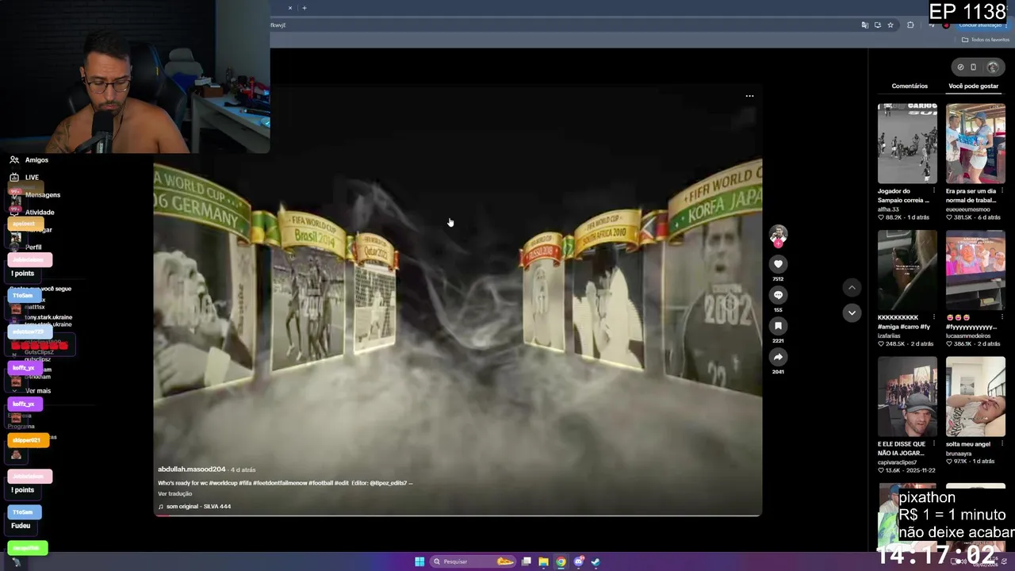Screen dimensions: 1015x571
Task: Open options menu for alfha.33 video card
Action: click(x=933, y=191)
